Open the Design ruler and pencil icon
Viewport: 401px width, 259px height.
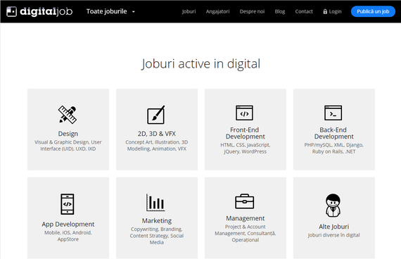(x=68, y=115)
